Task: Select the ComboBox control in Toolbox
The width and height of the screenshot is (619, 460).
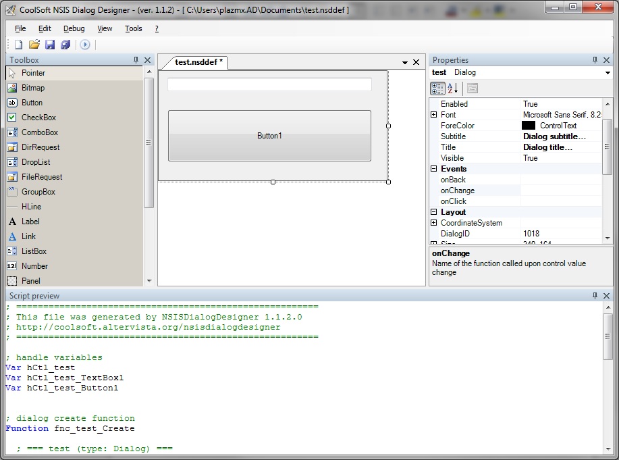Action: coord(75,132)
